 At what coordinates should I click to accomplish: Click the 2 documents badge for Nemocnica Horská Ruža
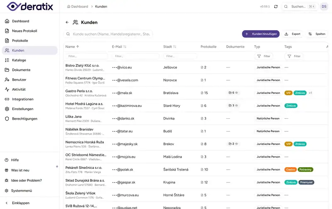coord(233,144)
